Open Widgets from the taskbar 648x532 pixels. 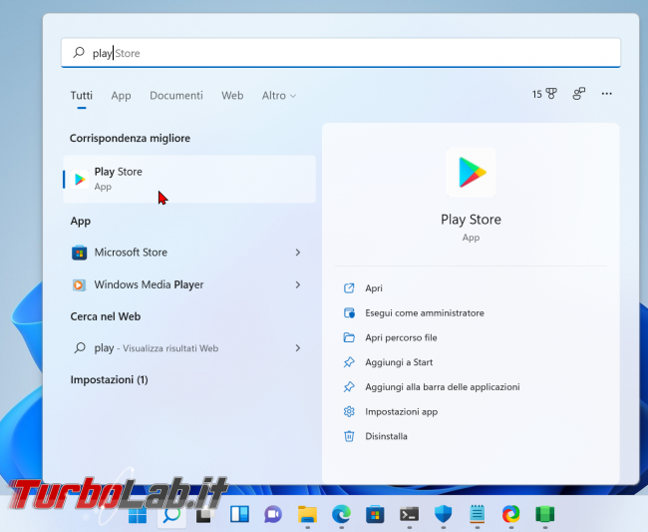point(239,515)
